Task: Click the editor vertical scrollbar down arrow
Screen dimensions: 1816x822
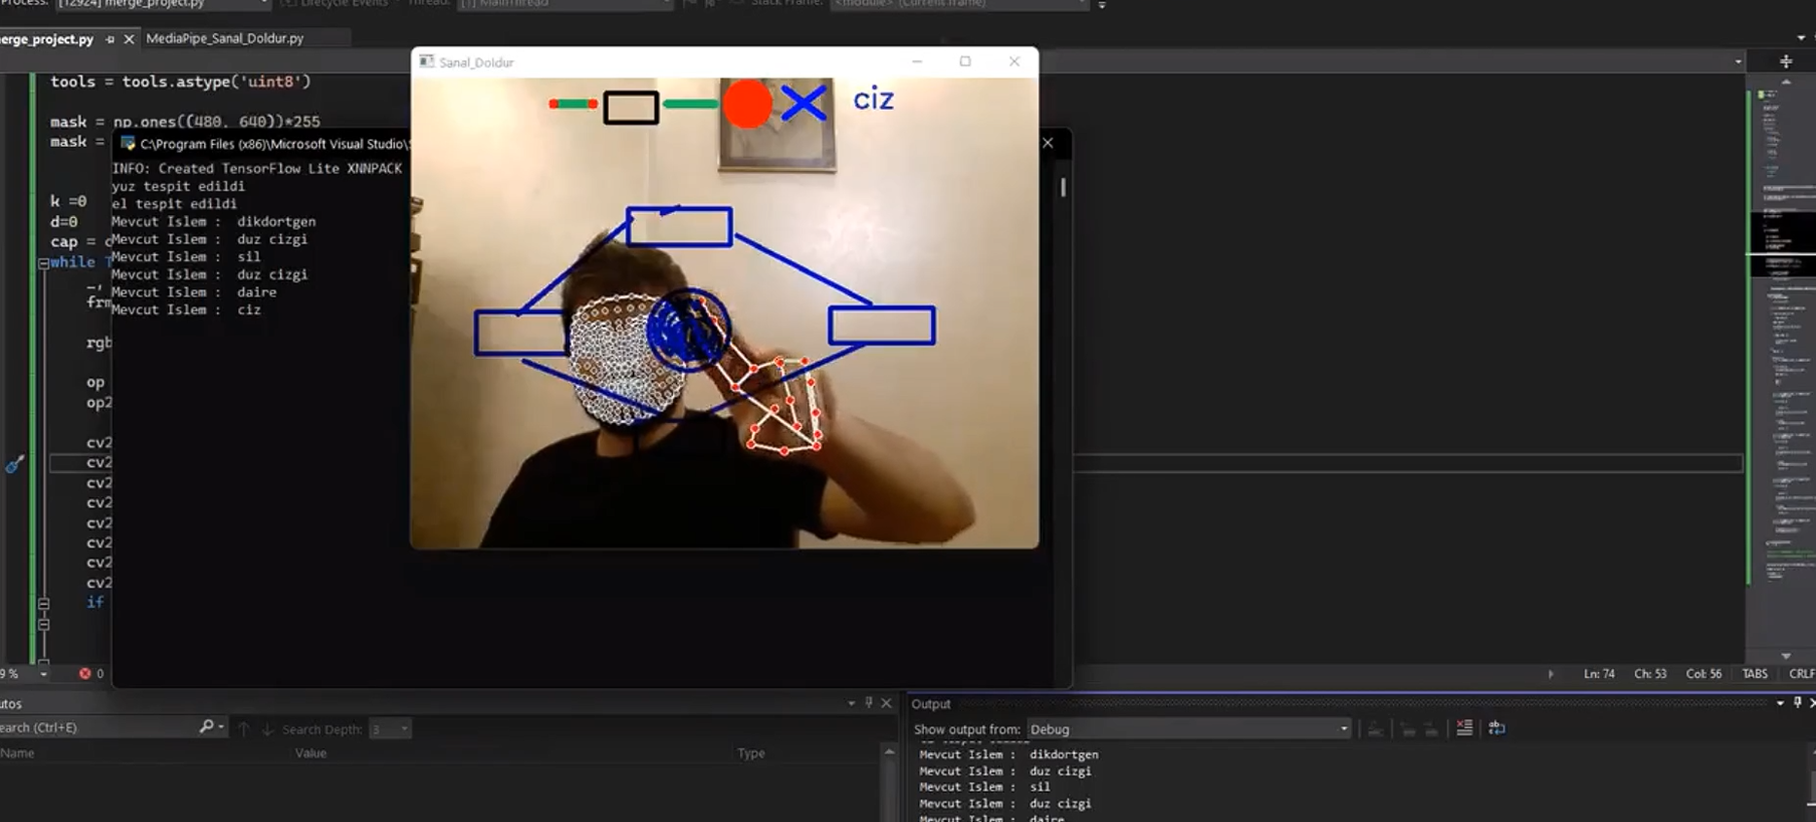Action: point(1786,656)
